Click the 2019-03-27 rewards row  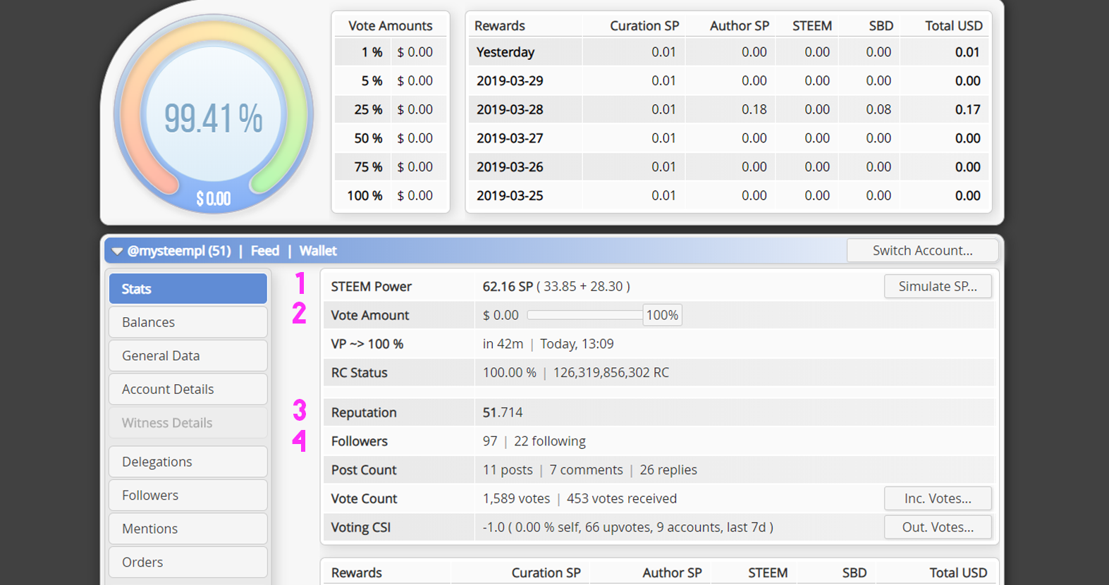(x=729, y=138)
